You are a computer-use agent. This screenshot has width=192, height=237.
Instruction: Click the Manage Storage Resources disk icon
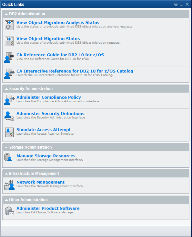(x=8, y=157)
